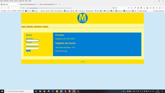Click the eyedropper extension icon
This screenshot has width=165, height=93.
point(135,8)
